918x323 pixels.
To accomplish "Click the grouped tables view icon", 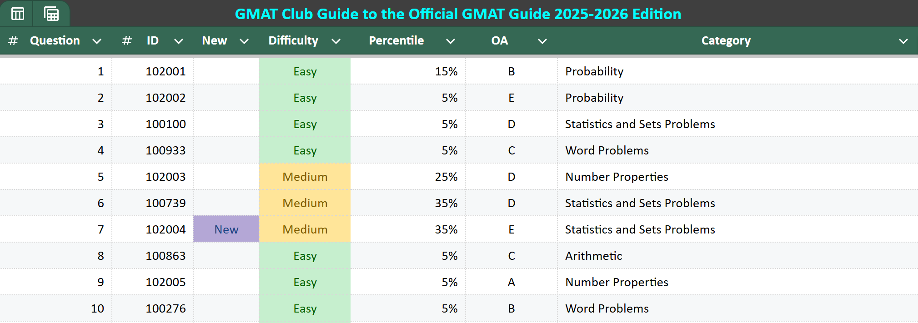I will (x=51, y=14).
